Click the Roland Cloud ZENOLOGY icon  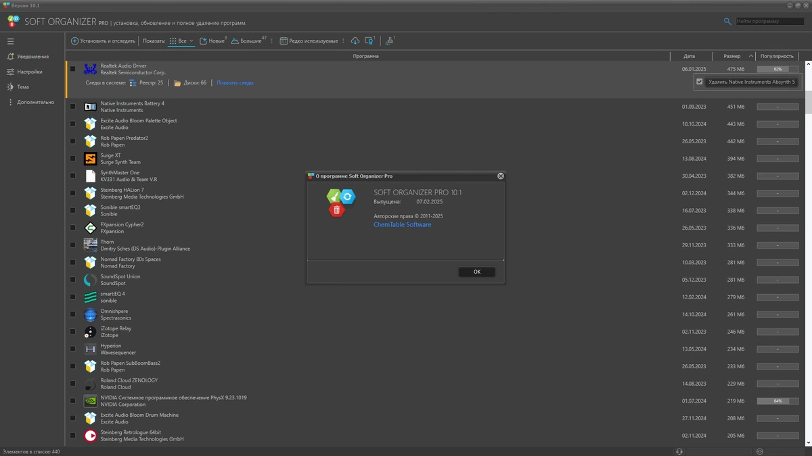pyautogui.click(x=90, y=384)
